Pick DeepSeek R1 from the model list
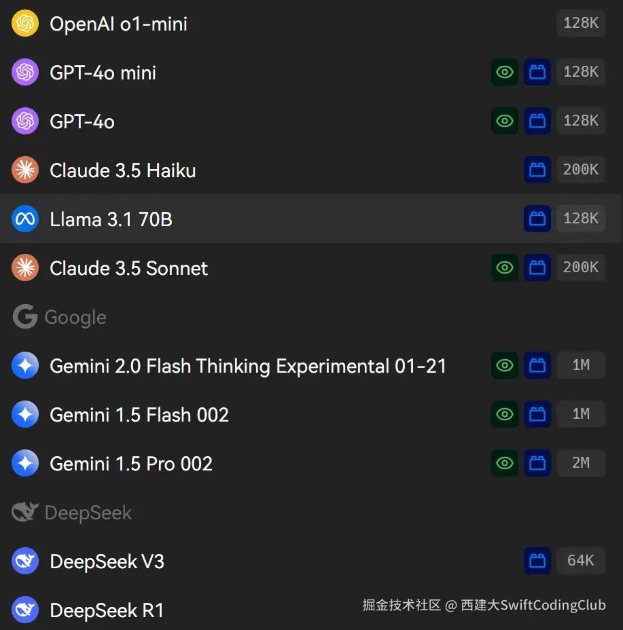 pyautogui.click(x=107, y=610)
